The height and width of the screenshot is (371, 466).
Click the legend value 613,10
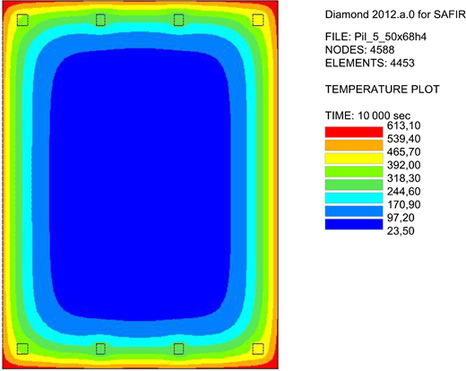point(403,125)
